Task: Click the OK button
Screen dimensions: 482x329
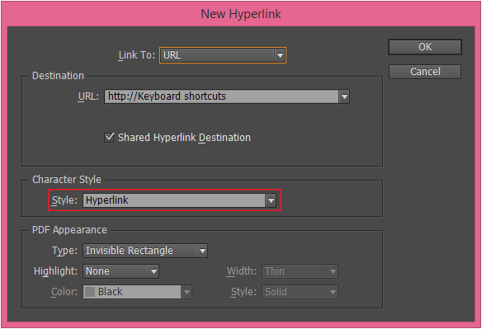Action: click(425, 47)
